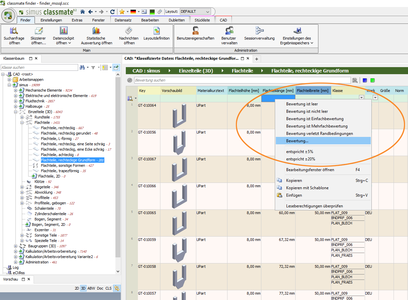Navigate forward with the right arrow

point(101,11)
